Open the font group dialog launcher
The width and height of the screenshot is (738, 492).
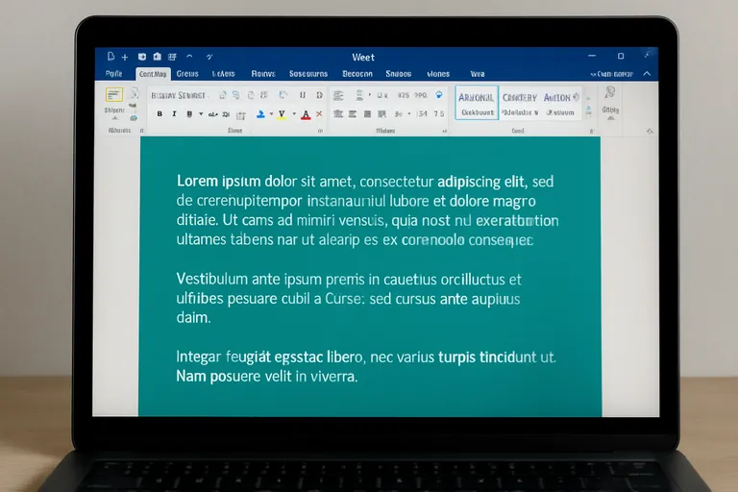coord(321,132)
